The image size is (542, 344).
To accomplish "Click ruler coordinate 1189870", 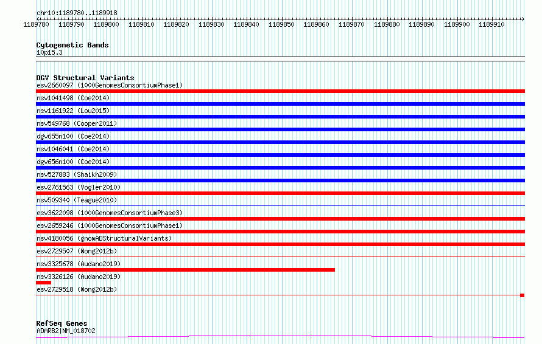I will coord(351,24).
